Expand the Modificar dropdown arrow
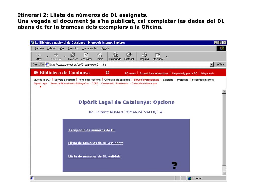The image size is (257, 192). point(166,56)
